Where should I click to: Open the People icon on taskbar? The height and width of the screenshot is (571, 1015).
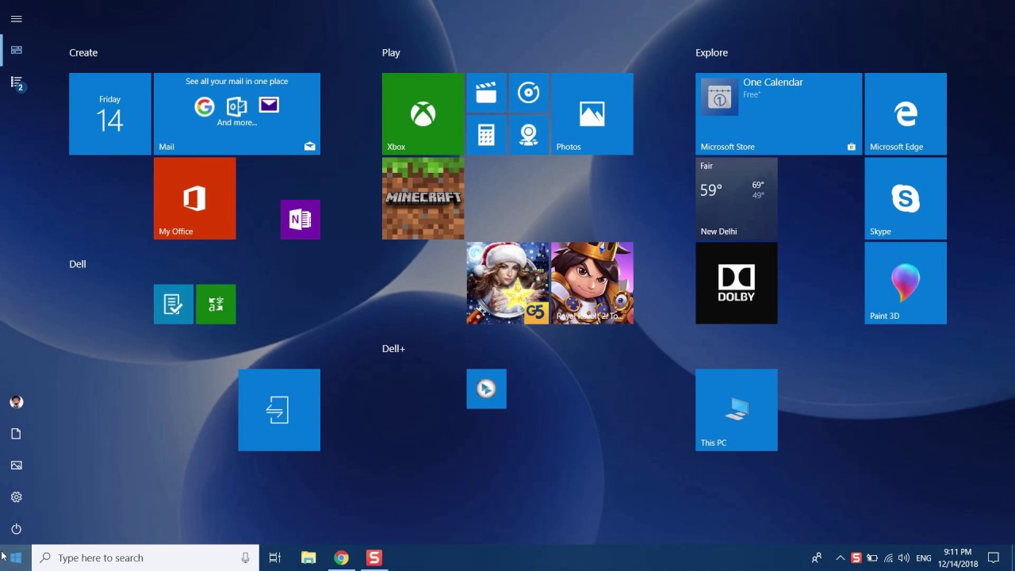[817, 558]
